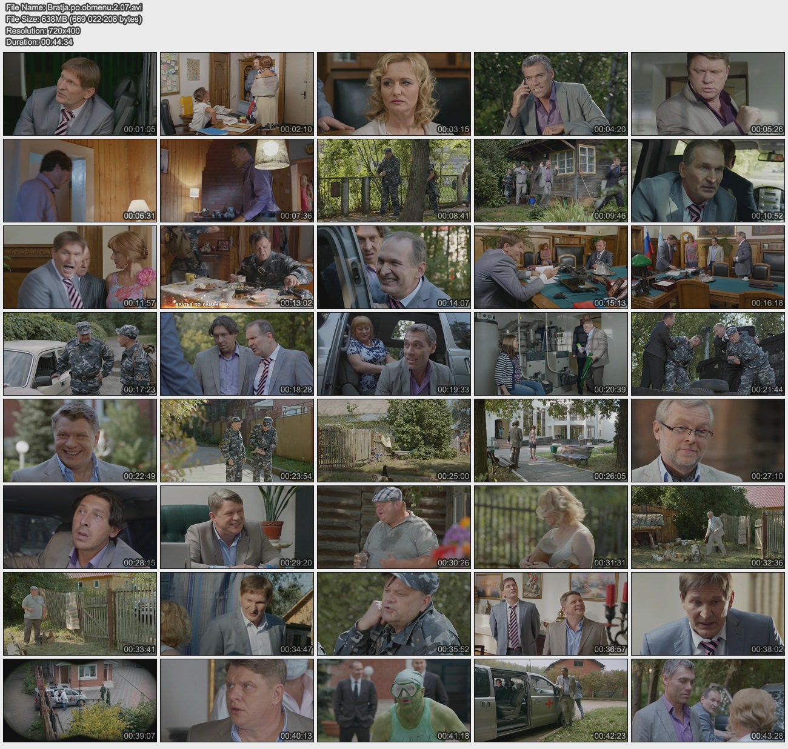Open the wooden house frame at 00:09:46
The width and height of the screenshot is (788, 749).
[x=550, y=181]
